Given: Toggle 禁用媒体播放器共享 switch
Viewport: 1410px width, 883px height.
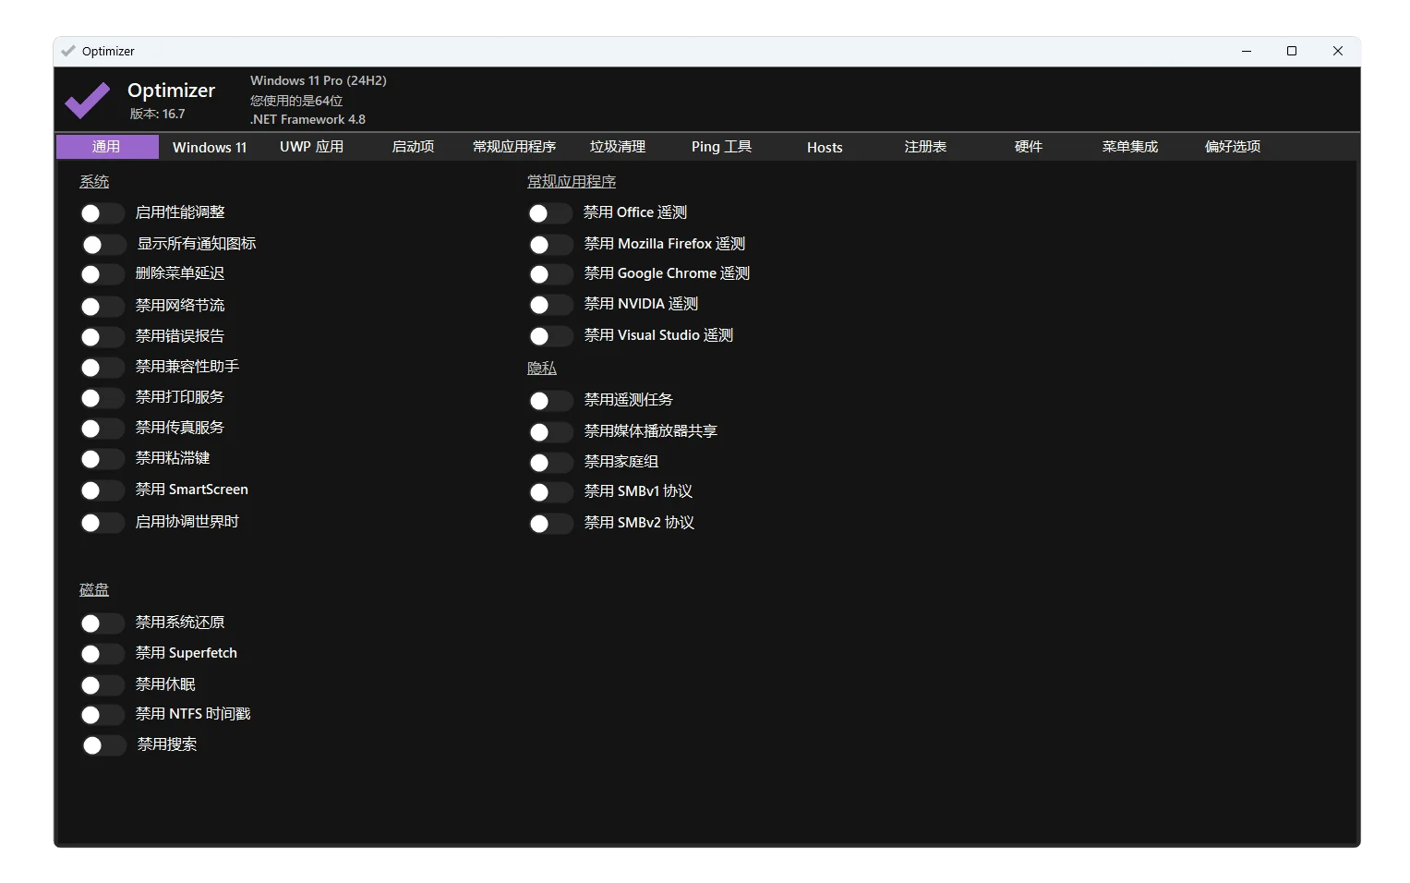Looking at the screenshot, I should pyautogui.click(x=550, y=432).
